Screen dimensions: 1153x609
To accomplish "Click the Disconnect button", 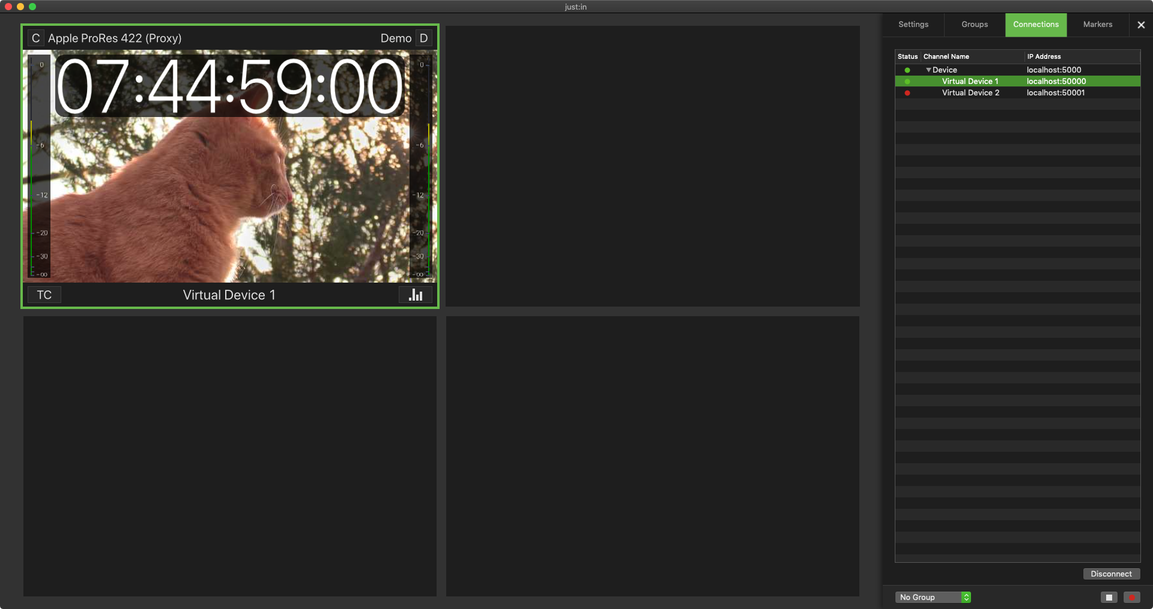I will 1111,574.
